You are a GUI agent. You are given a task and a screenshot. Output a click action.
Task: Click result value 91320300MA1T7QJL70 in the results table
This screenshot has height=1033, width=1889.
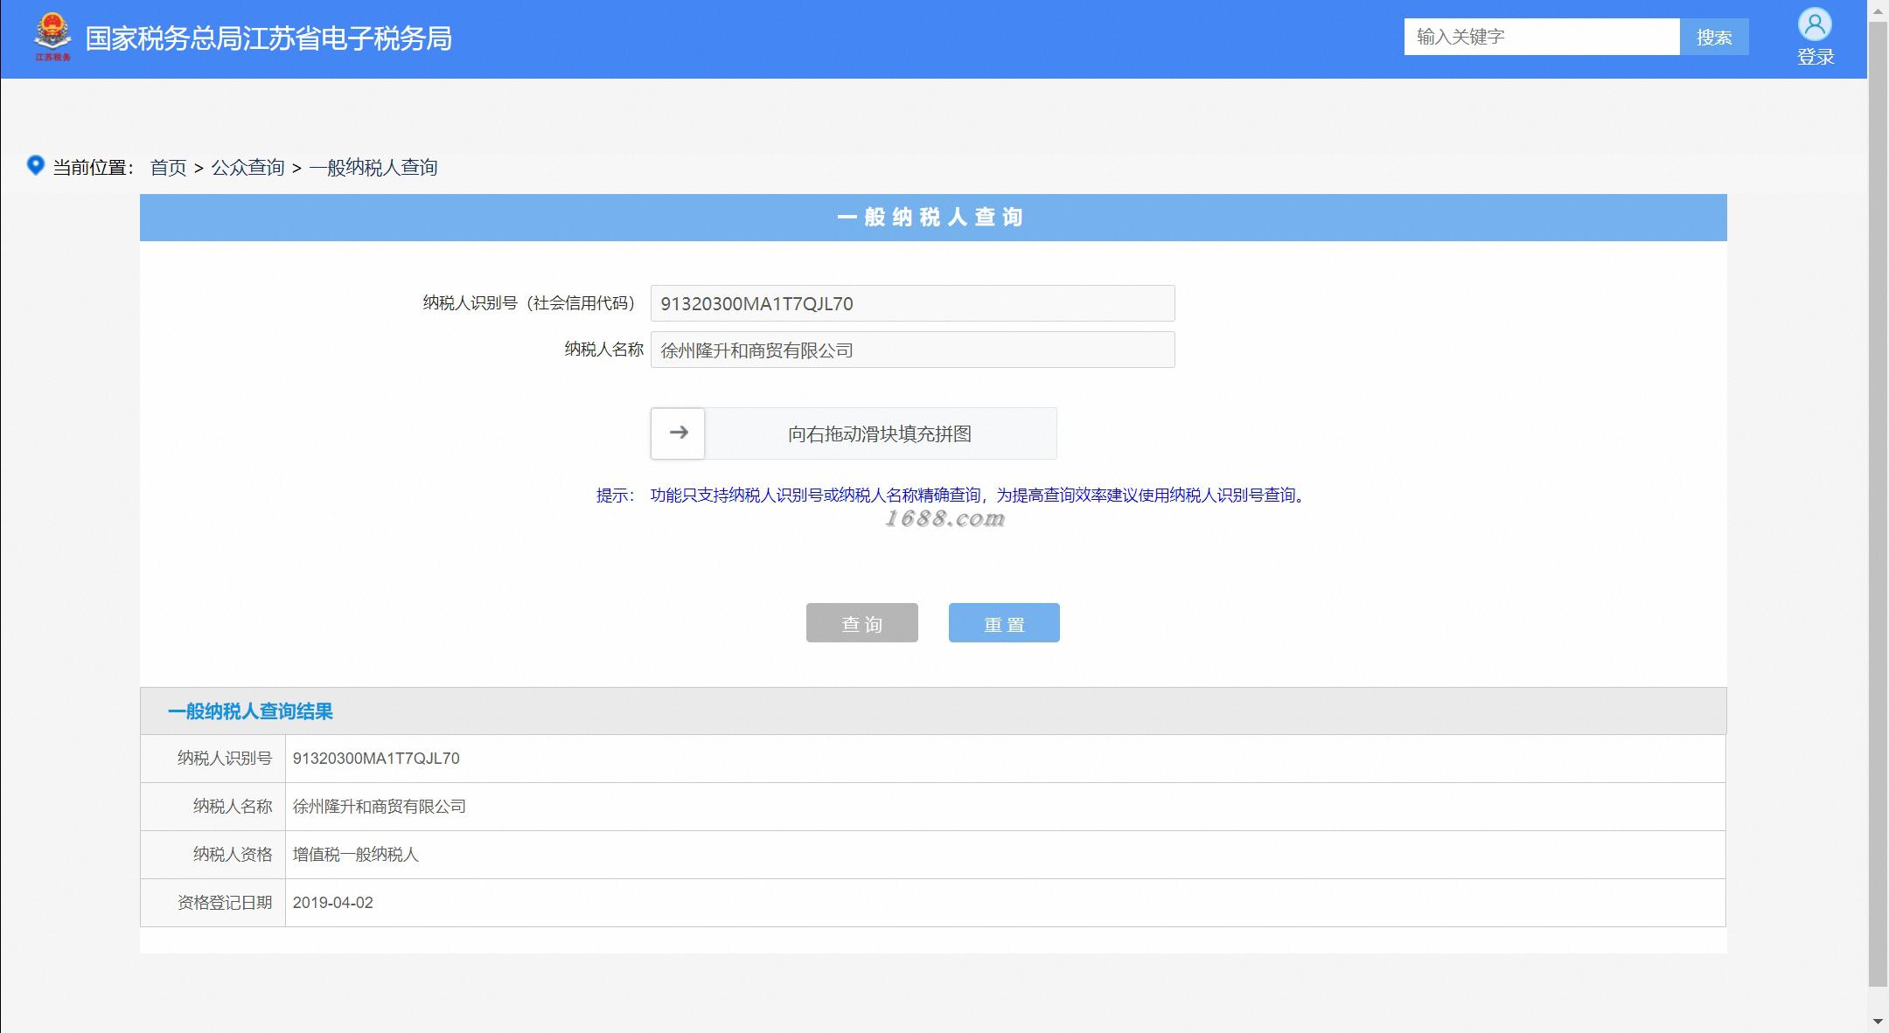tap(376, 759)
